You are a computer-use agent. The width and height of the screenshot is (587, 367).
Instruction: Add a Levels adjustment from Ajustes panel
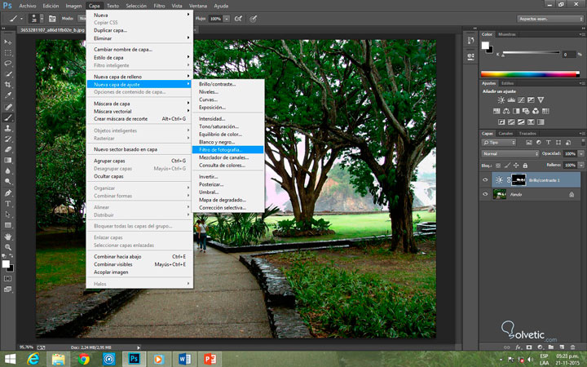tap(511, 100)
